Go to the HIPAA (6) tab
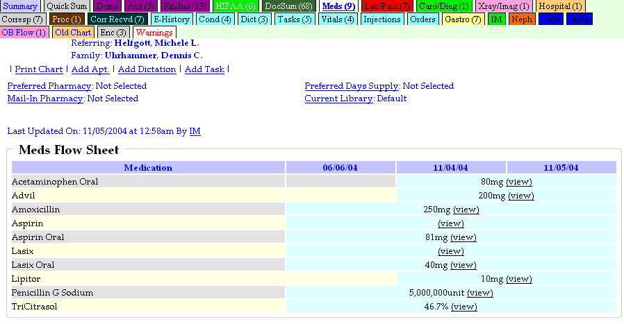Image resolution: width=624 pixels, height=324 pixels. pyautogui.click(x=236, y=6)
